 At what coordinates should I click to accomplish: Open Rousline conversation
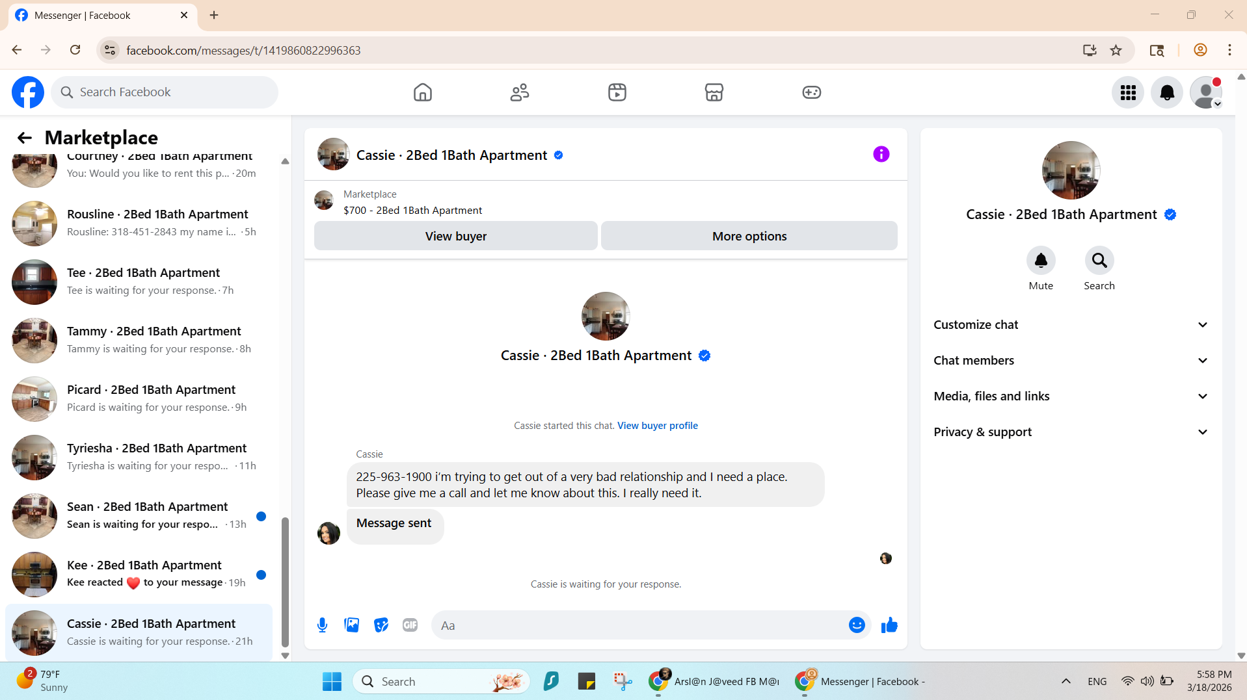click(139, 223)
